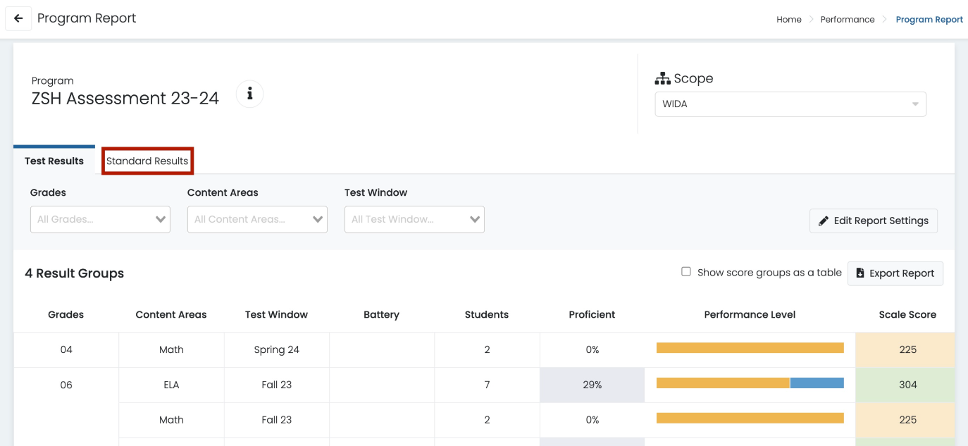The image size is (968, 446).
Task: Click the students count 7 cell
Action: (x=487, y=385)
